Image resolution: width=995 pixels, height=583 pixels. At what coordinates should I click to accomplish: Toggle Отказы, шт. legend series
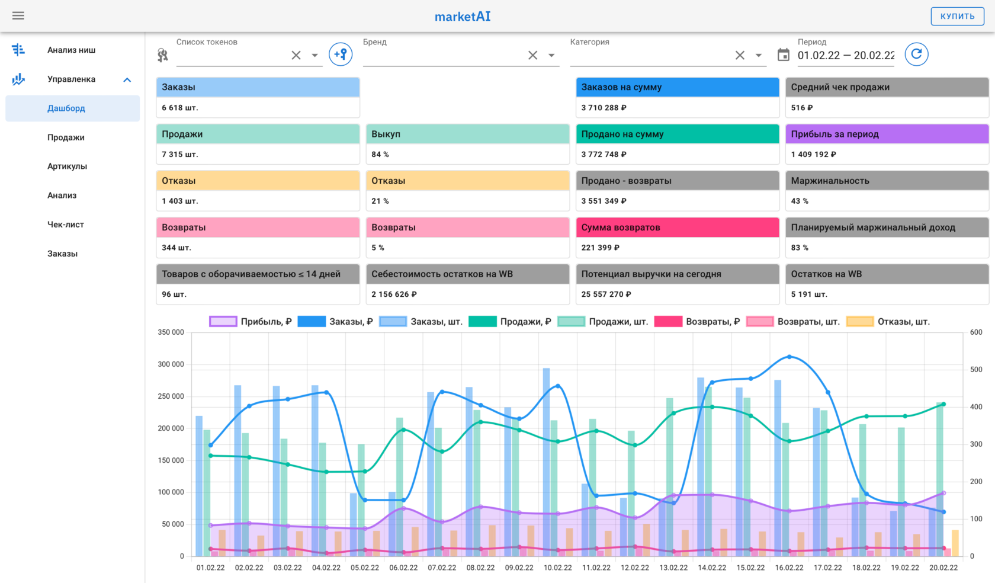888,322
